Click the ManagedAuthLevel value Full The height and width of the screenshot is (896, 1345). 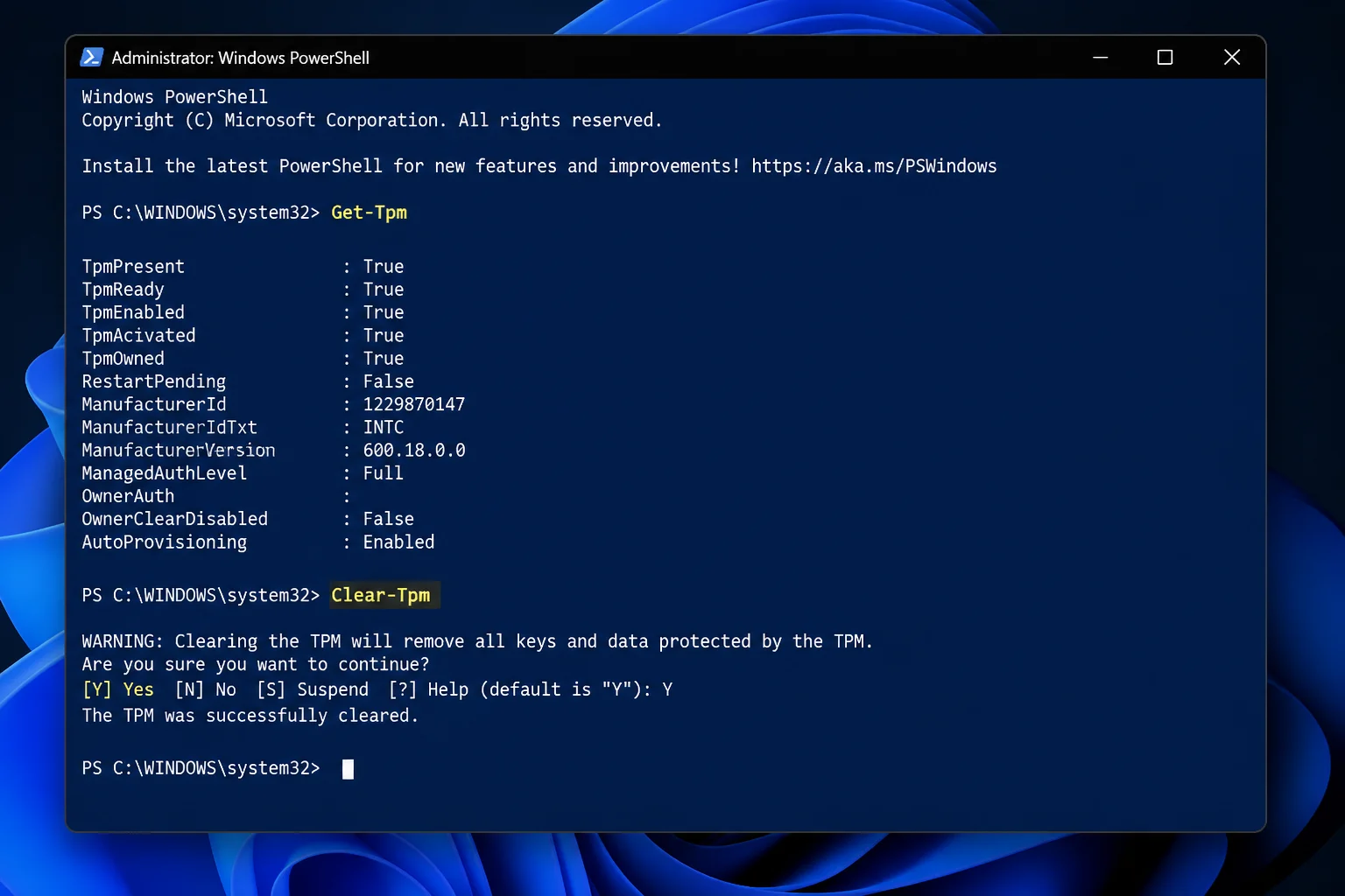pyautogui.click(x=384, y=473)
